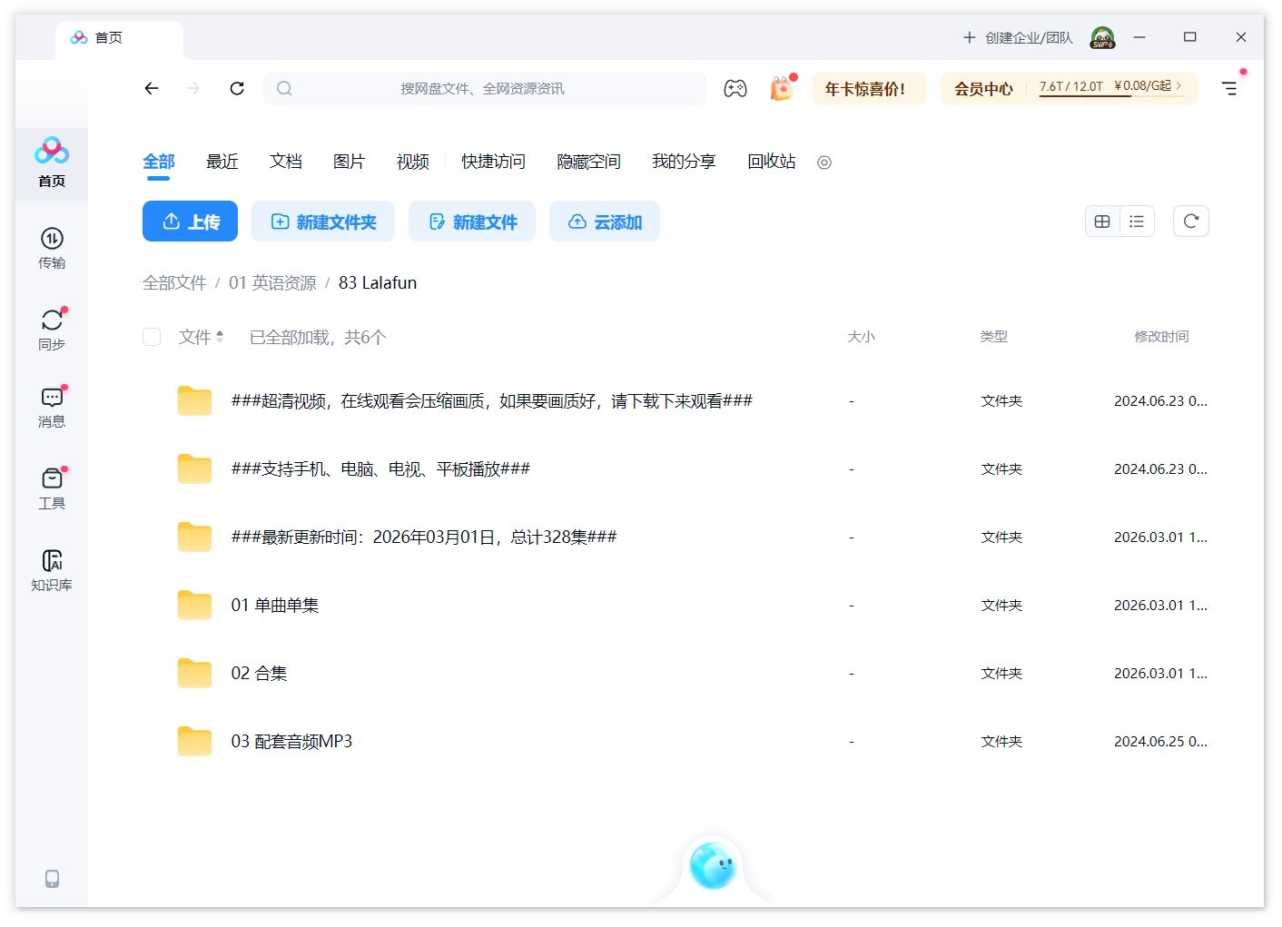Open the 同步 sync panel in sidebar

pos(51,327)
